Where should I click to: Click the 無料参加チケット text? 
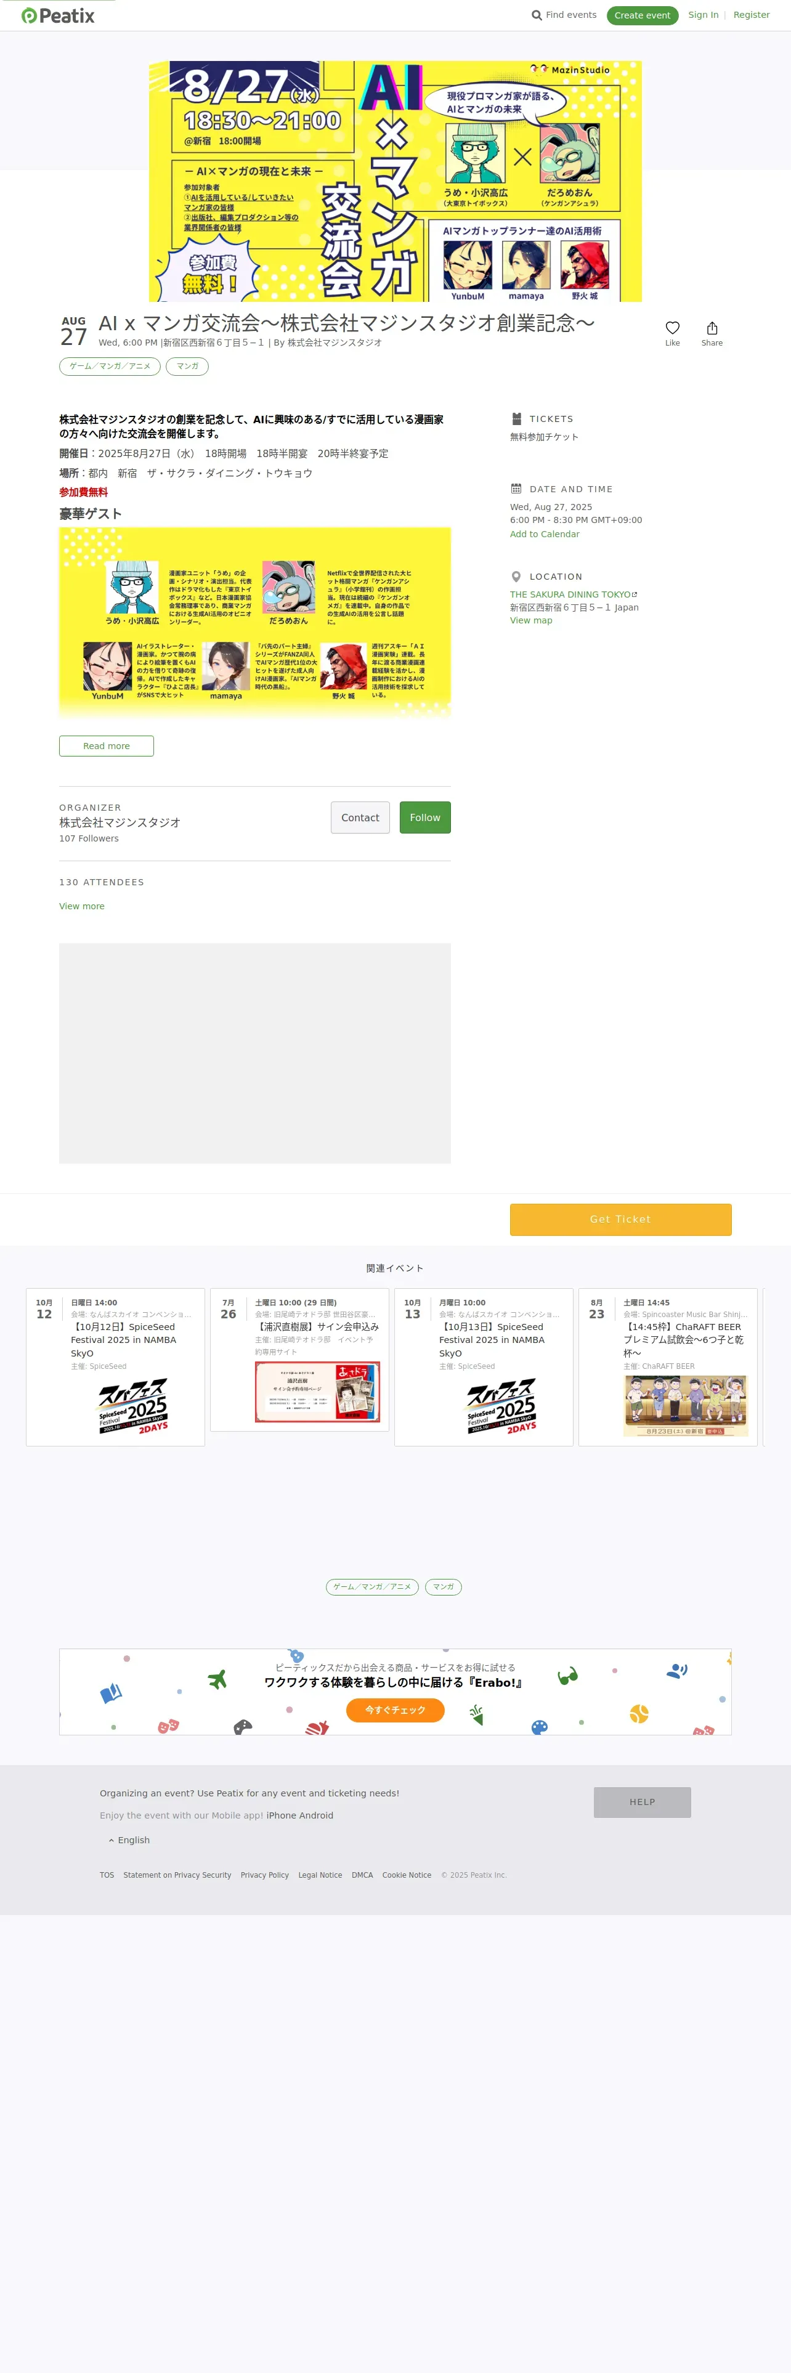(x=544, y=437)
